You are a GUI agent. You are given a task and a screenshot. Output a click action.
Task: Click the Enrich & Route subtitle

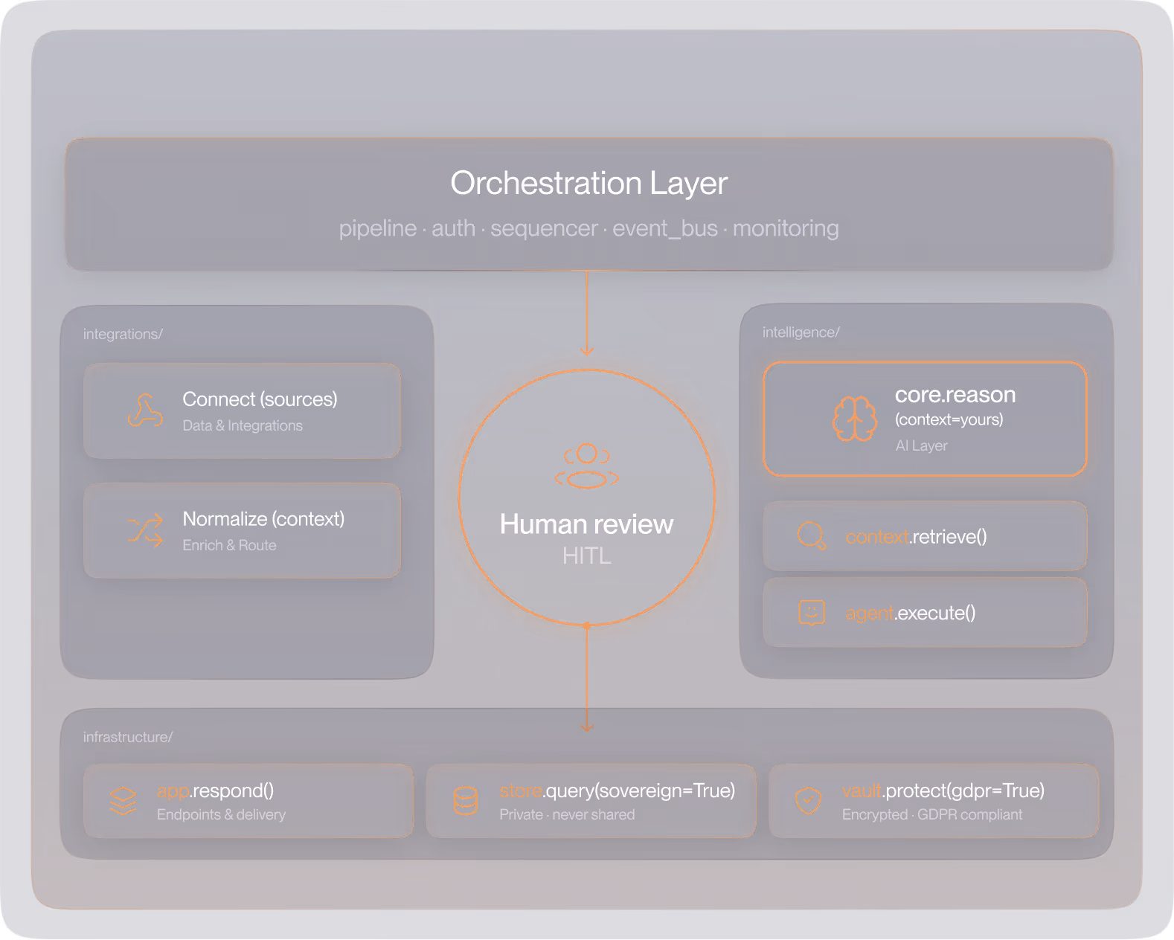(x=229, y=545)
